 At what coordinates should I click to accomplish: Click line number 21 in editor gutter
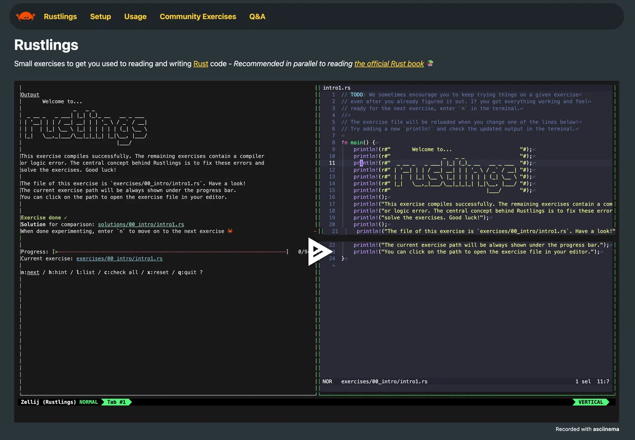(335, 231)
